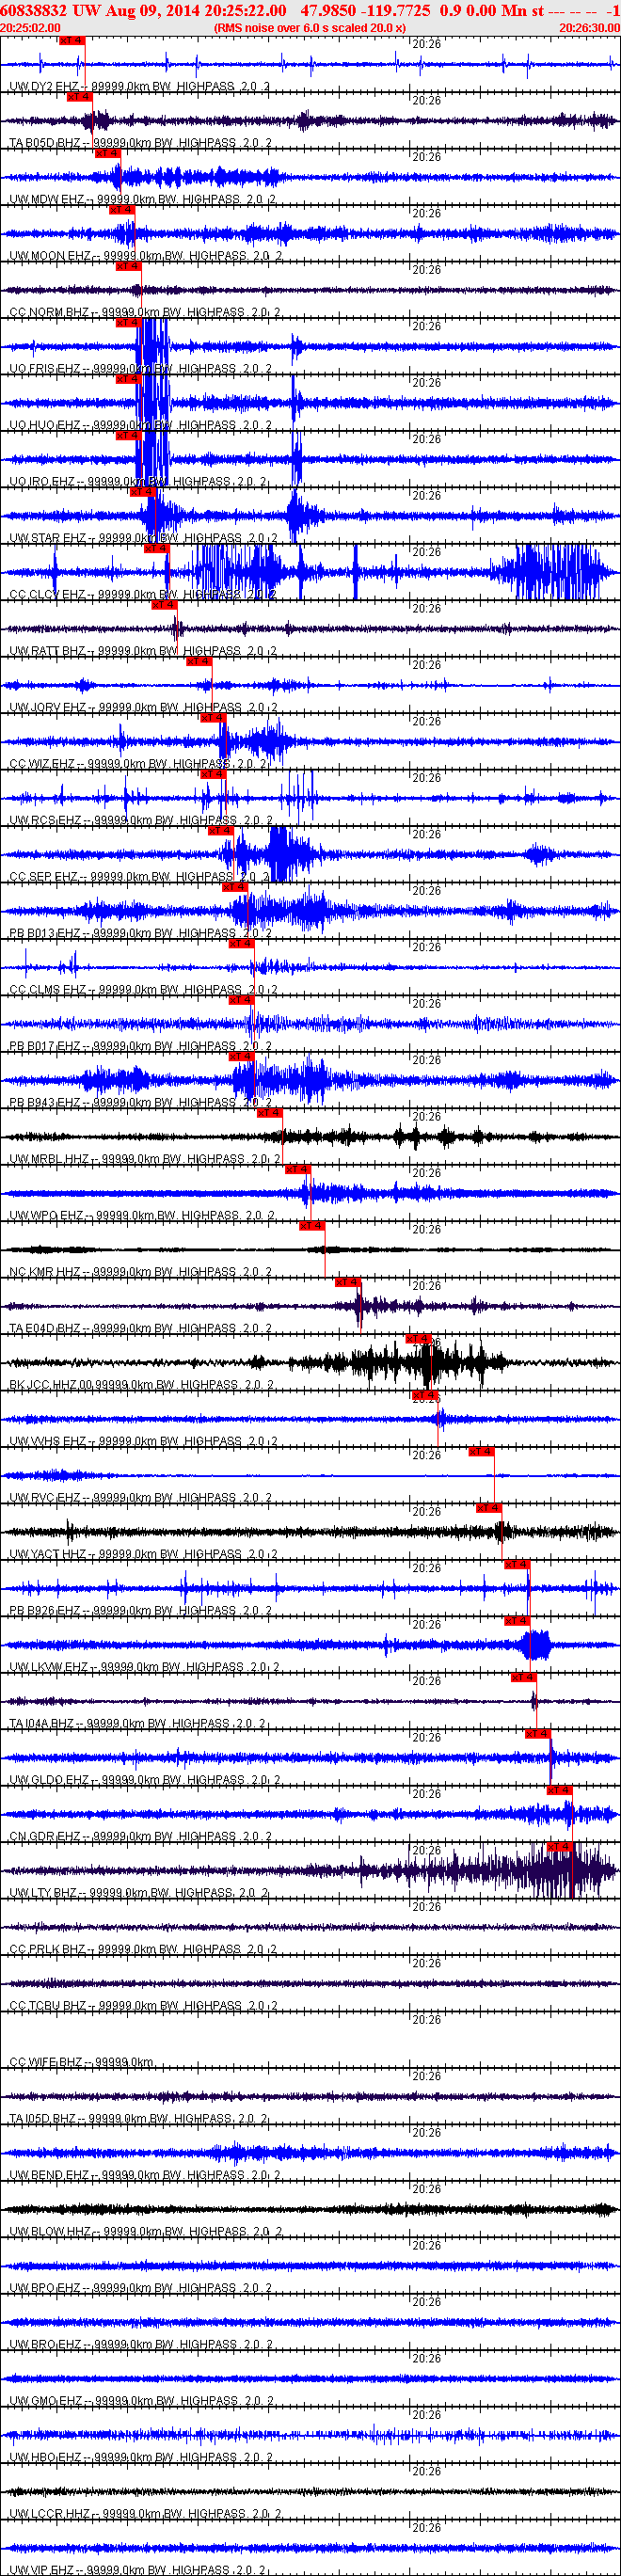Select the end time 20:26:30.00 label

(590, 28)
